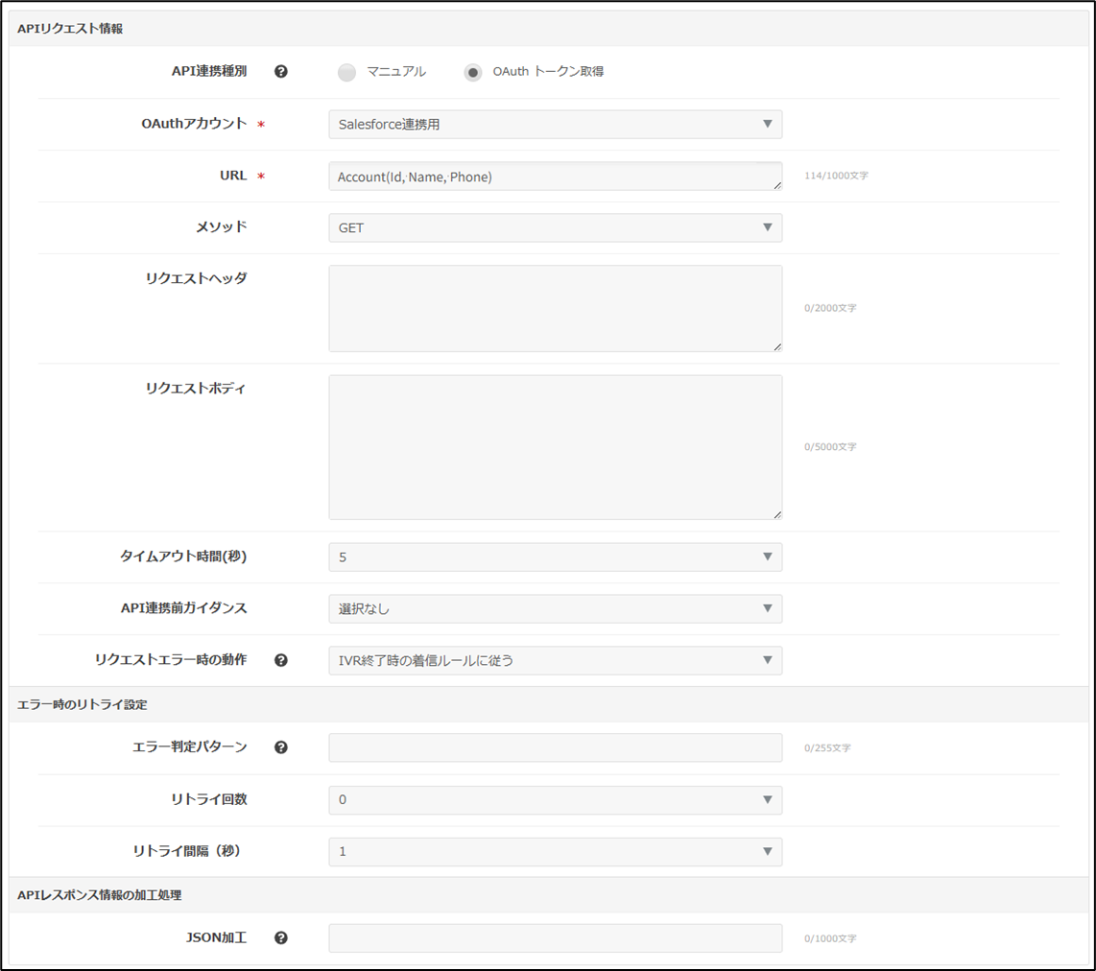Click the エラー判定パターン input field
Viewport: 1096px width, 971px height.
click(555, 747)
